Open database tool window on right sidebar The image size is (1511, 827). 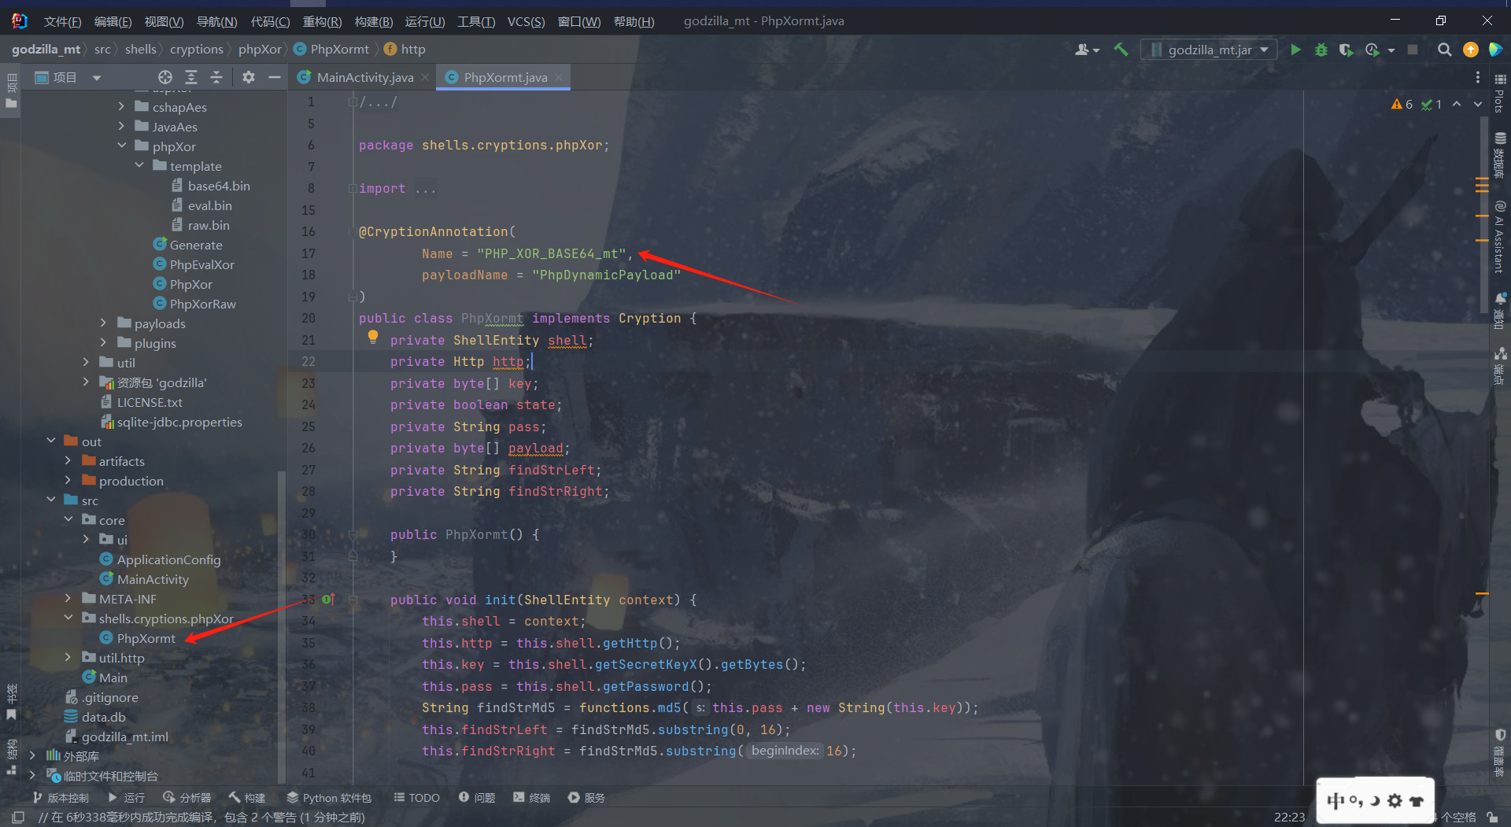[x=1499, y=155]
